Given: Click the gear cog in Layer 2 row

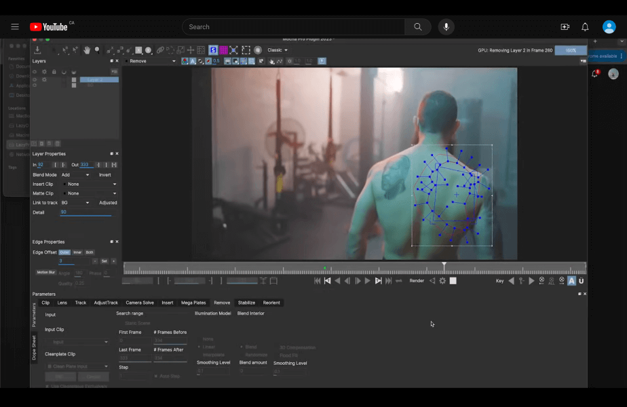Looking at the screenshot, I should tap(44, 79).
